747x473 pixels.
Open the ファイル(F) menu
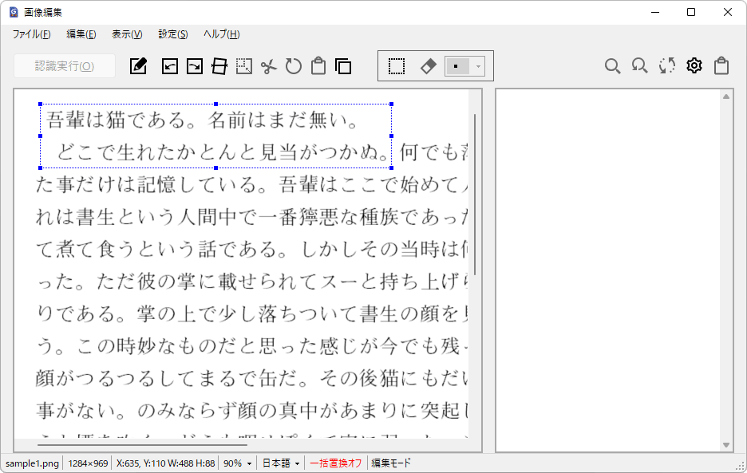click(x=31, y=34)
